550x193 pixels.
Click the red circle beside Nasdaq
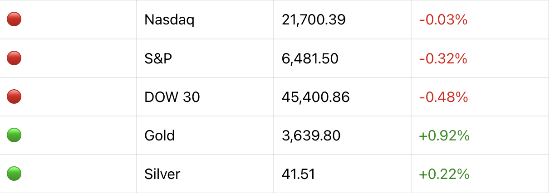coord(14,19)
